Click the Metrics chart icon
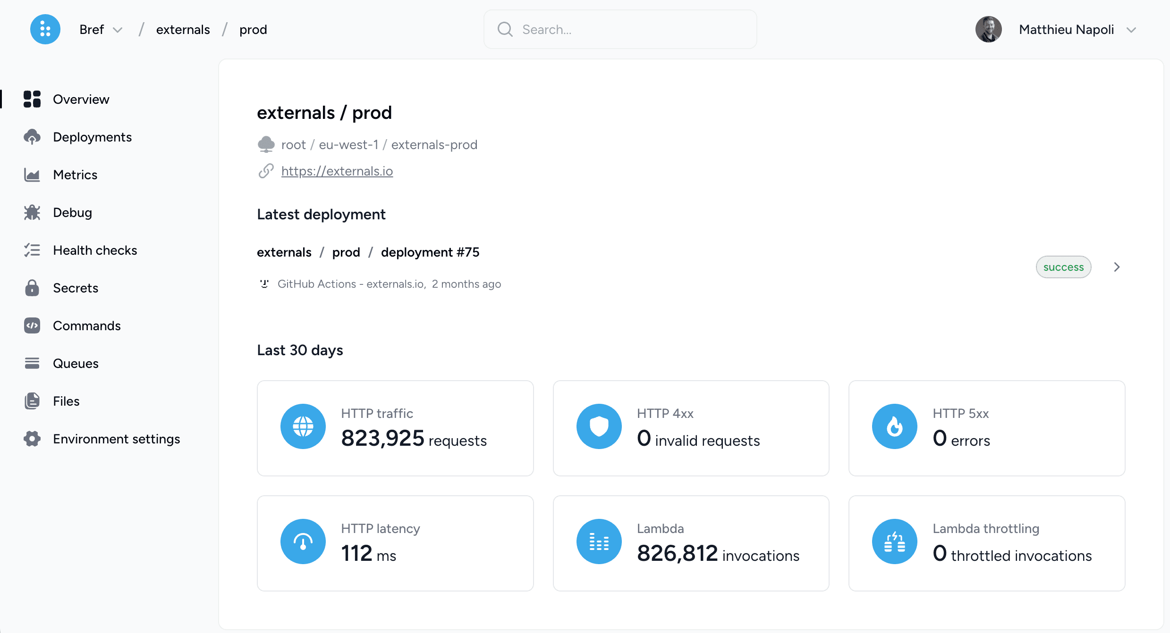 tap(32, 175)
